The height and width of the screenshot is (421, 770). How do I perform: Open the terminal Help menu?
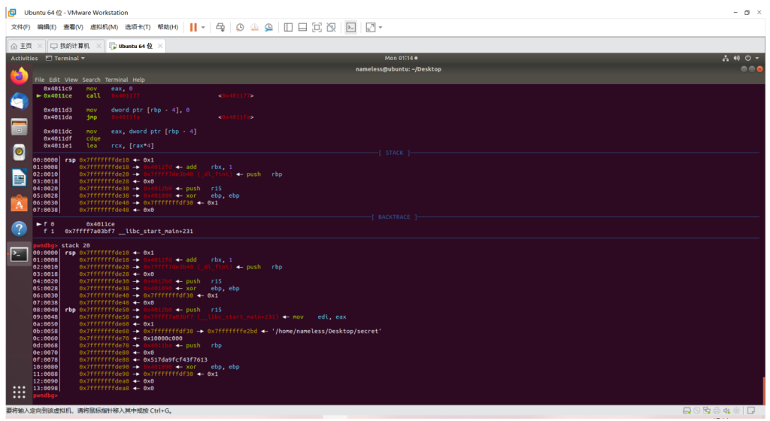click(x=139, y=80)
